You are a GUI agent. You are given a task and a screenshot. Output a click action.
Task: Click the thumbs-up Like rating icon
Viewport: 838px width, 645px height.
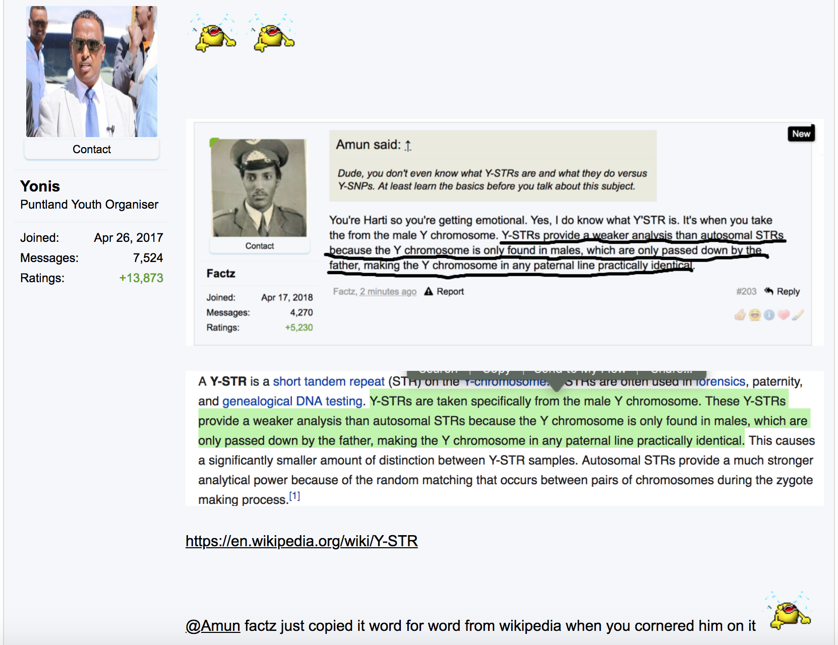pos(740,315)
